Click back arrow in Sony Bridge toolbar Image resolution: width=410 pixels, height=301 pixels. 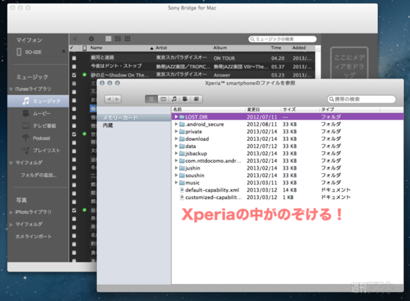[74, 39]
